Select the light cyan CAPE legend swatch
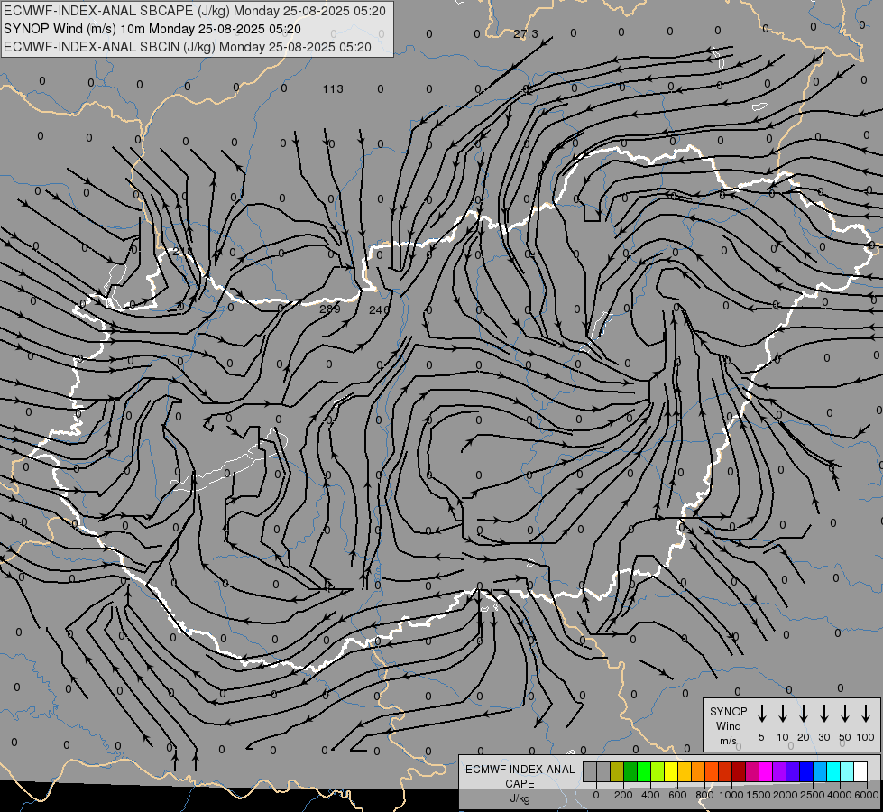 tap(846, 771)
